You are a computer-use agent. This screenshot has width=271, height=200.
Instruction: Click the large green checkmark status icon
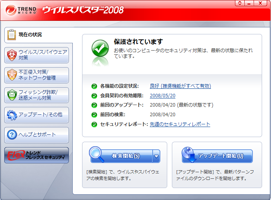100,48
